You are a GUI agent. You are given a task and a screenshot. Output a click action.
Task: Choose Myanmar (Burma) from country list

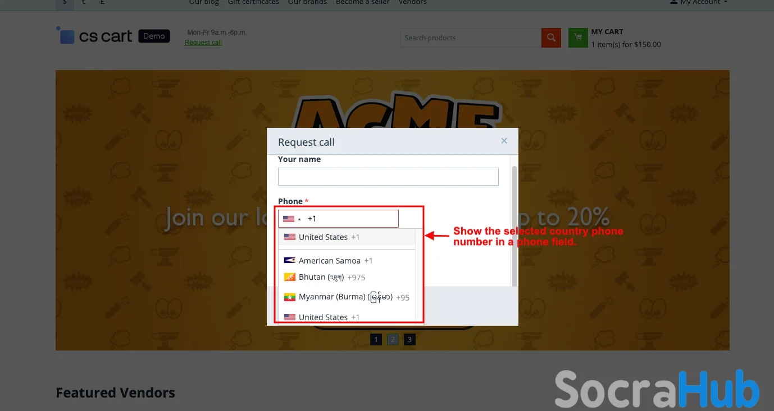(x=347, y=297)
